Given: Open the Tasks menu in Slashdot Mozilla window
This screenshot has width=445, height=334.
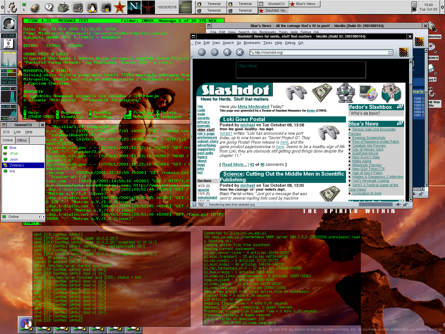Looking at the screenshot, I should coord(268,43).
